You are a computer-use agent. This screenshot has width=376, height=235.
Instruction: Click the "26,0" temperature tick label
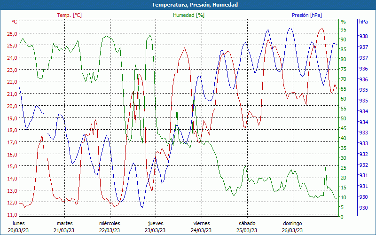click(x=13, y=33)
